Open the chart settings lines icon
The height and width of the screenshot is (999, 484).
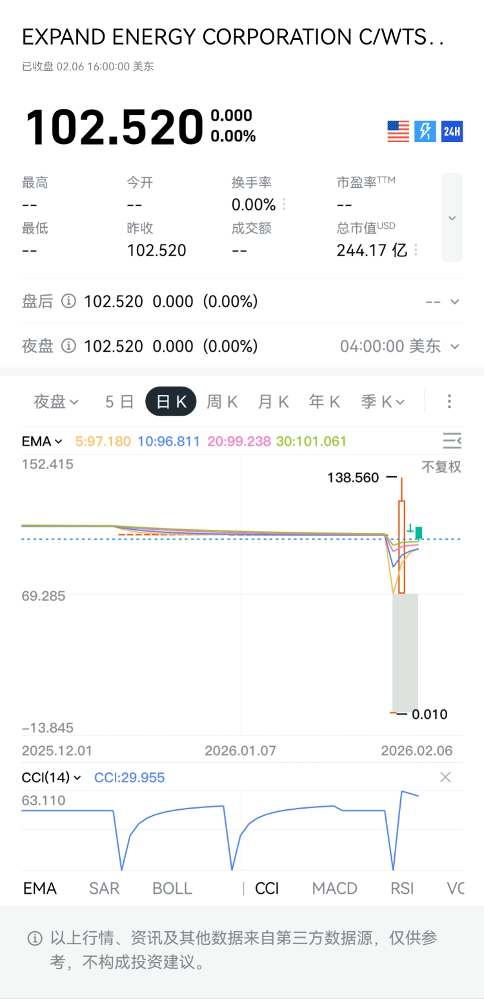452,441
